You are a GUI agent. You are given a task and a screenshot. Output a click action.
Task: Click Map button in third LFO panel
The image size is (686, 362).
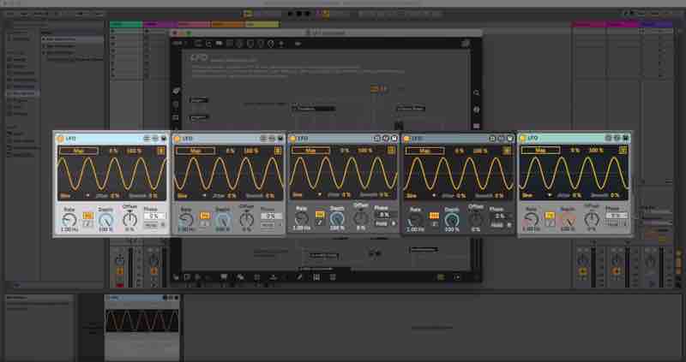click(311, 151)
